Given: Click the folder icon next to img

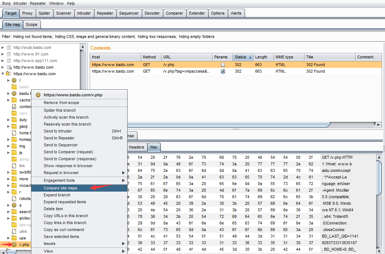Looking at the screenshot, I should (x=14, y=146).
